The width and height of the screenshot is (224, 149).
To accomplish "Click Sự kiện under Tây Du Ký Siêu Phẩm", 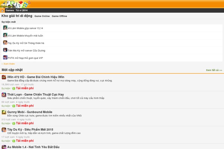I will coord(6,141).
